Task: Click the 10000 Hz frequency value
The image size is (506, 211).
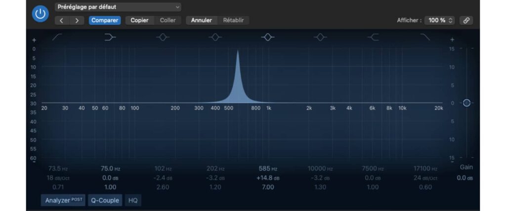Action: (320, 169)
